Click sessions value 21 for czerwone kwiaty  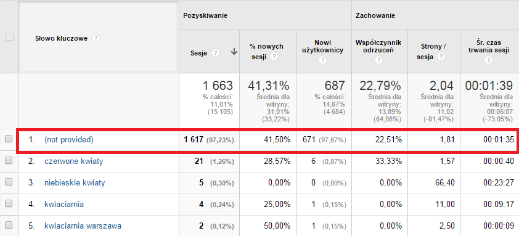click(x=198, y=161)
